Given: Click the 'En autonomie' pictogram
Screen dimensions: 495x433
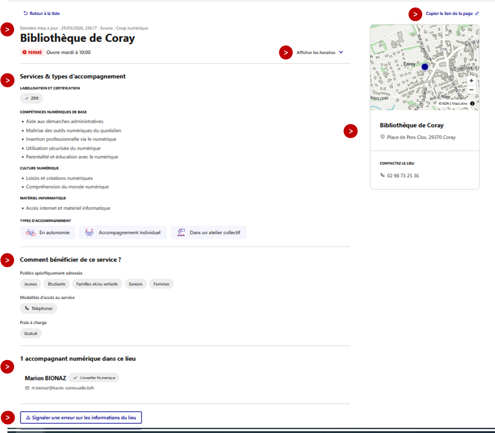Looking at the screenshot, I should pos(31,232).
